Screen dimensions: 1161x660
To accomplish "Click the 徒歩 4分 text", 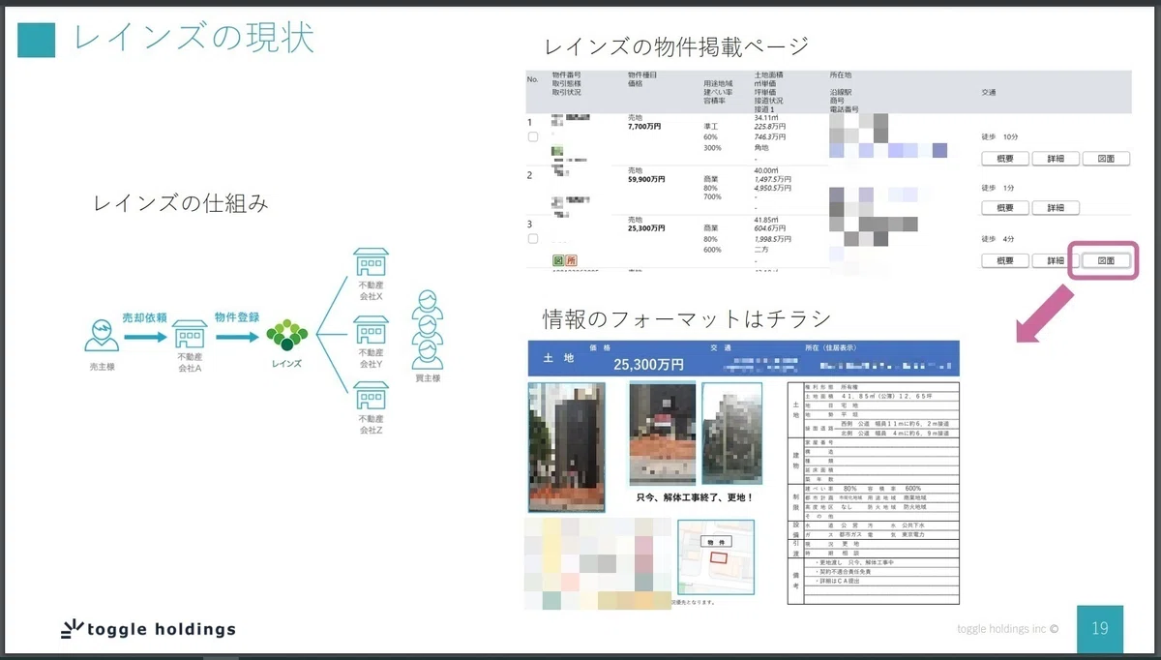I will coord(997,239).
